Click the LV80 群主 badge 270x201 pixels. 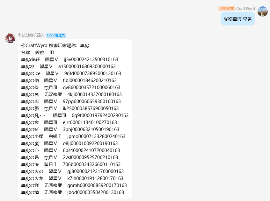(226, 9)
